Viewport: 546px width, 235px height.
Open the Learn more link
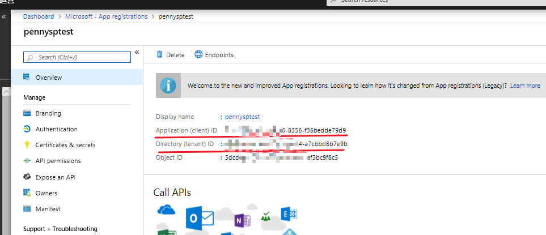(524, 86)
